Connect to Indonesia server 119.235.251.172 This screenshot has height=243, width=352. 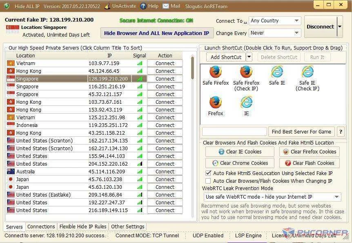pyautogui.click(x=165, y=125)
